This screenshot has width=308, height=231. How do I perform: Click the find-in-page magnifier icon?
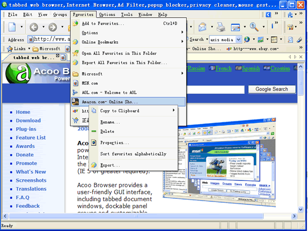[x=290, y=39]
